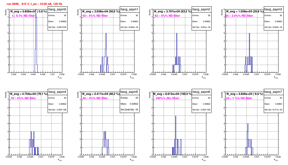Select the magenta 10± 1% ND filter text
Image resolution: width=288 pixels, height=165 pixels.
click(x=239, y=98)
